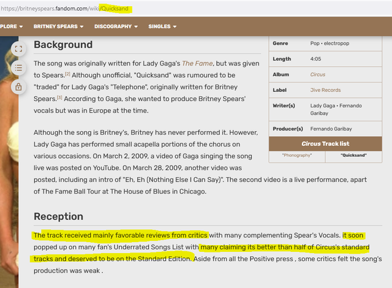Open the Britney Spears dropdown menu

(59, 26)
